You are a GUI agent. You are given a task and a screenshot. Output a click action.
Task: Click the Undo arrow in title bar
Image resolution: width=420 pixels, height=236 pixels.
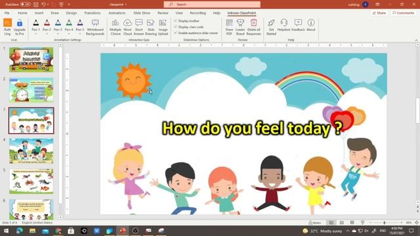coord(43,5)
